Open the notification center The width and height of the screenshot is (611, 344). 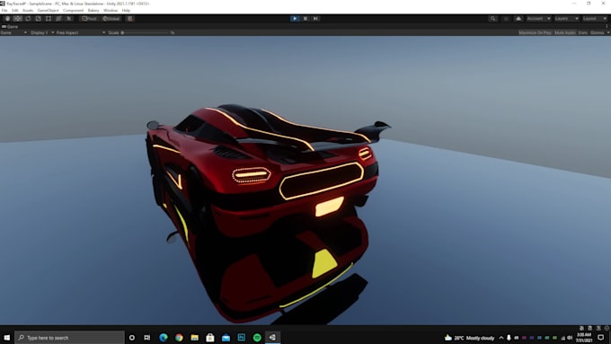coord(601,338)
